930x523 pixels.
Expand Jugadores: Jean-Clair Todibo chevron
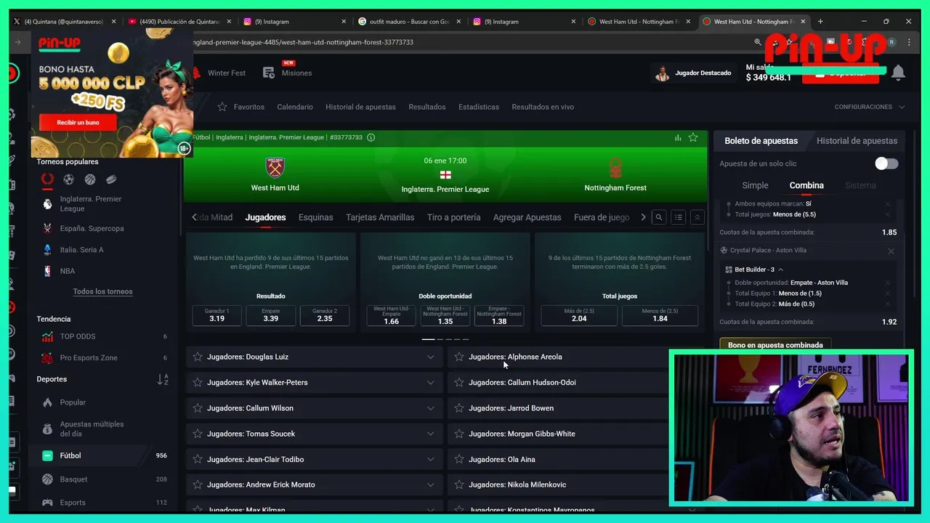pos(430,459)
